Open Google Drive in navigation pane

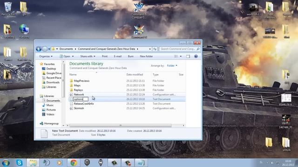pos(54,73)
